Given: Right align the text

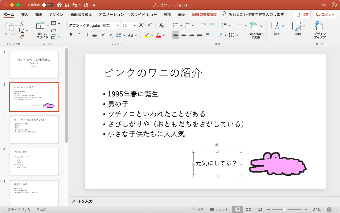Looking at the screenshot, I should coord(192,35).
